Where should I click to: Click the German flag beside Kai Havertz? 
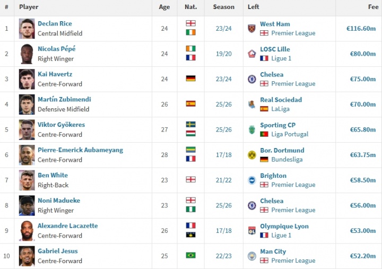click(190, 79)
